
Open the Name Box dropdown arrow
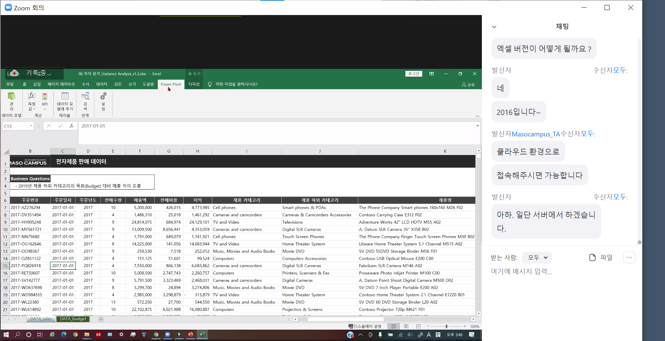(31, 126)
